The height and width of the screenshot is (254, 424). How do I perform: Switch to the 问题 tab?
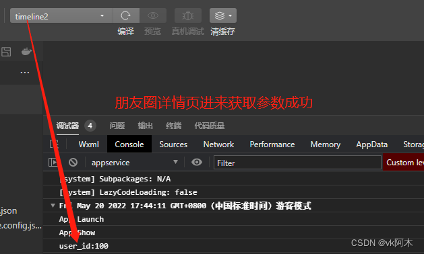117,126
